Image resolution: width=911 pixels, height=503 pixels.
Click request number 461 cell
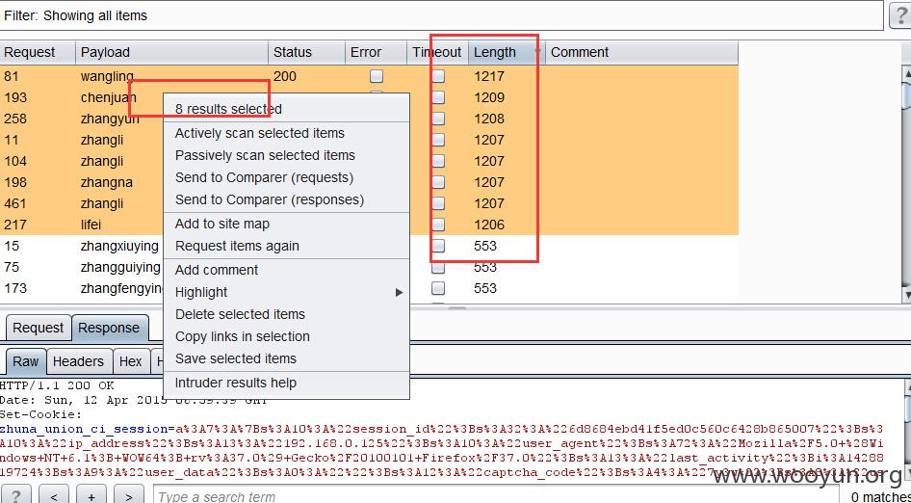pos(15,203)
